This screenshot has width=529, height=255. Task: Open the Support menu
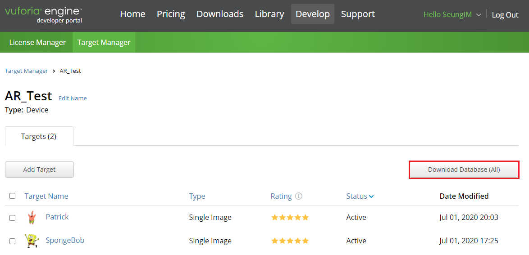coord(358,14)
